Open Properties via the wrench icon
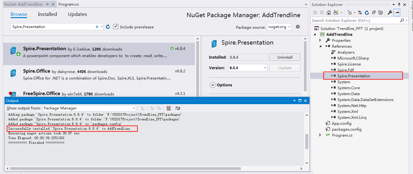Viewport: 413px width, 174px height. (390, 12)
